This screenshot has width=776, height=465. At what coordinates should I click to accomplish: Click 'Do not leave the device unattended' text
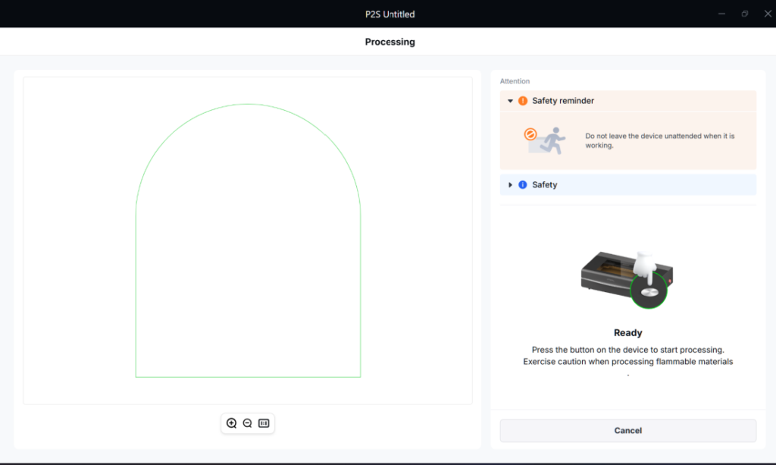(x=660, y=140)
